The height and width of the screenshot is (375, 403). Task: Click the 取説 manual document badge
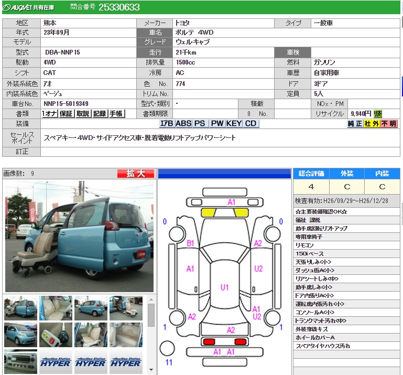click(x=83, y=114)
